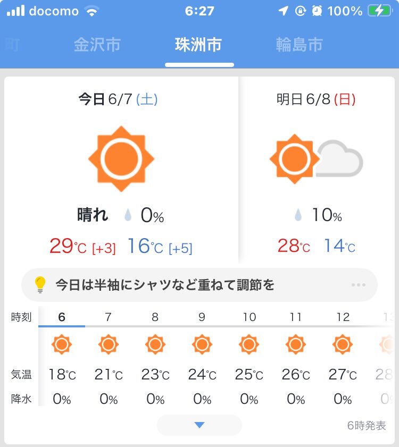Select the 7 o'clock hour column
Screen dimensions: 399x447
click(109, 317)
